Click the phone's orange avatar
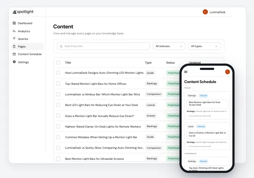 click(227, 72)
